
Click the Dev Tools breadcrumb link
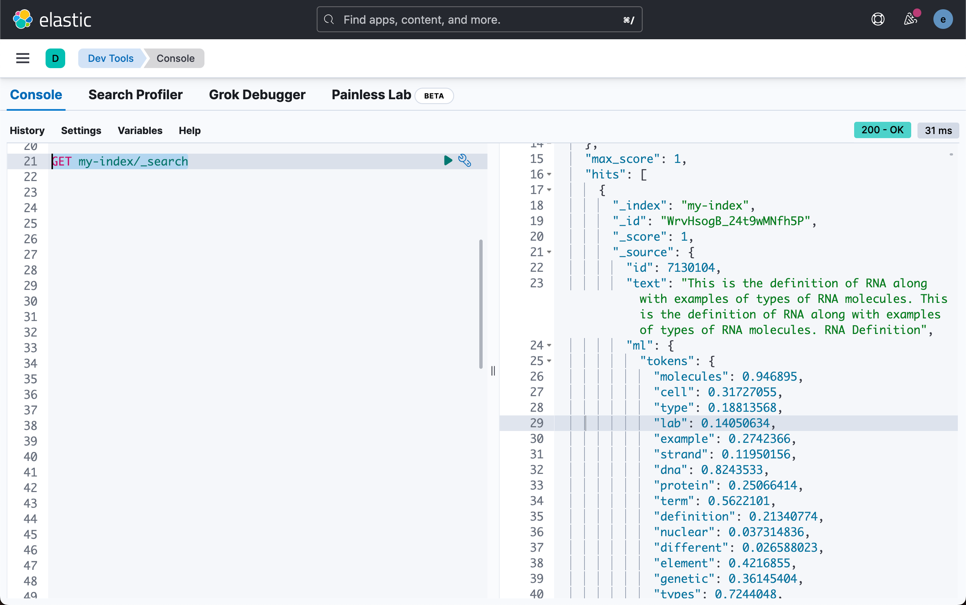click(x=110, y=59)
